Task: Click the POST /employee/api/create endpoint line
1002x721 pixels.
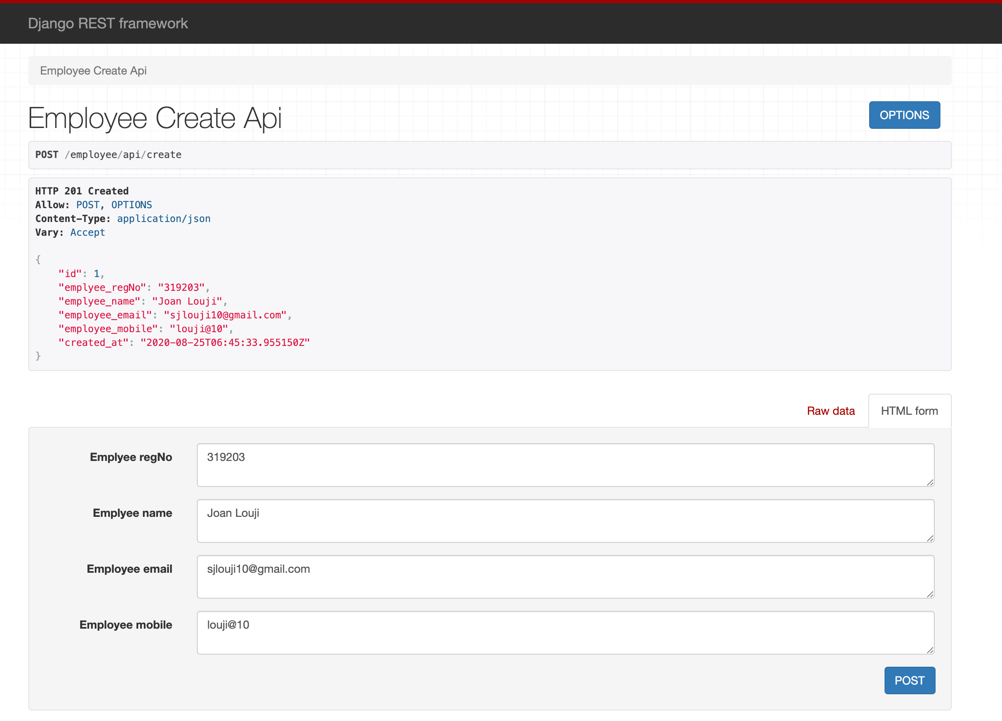Action: tap(108, 155)
